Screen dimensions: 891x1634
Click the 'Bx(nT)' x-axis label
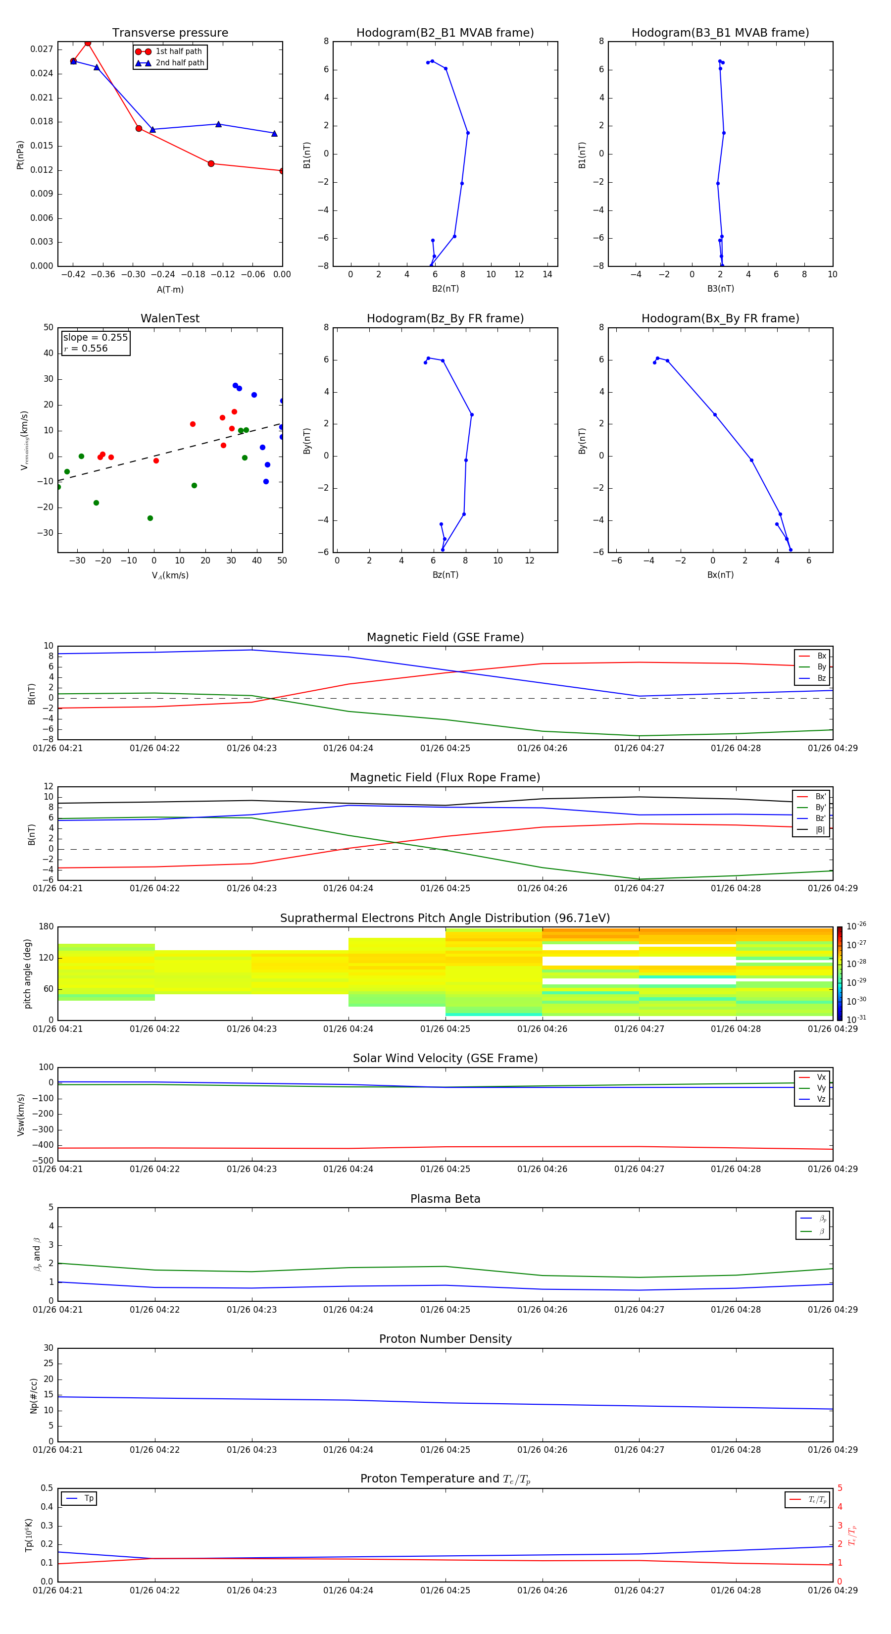720,575
